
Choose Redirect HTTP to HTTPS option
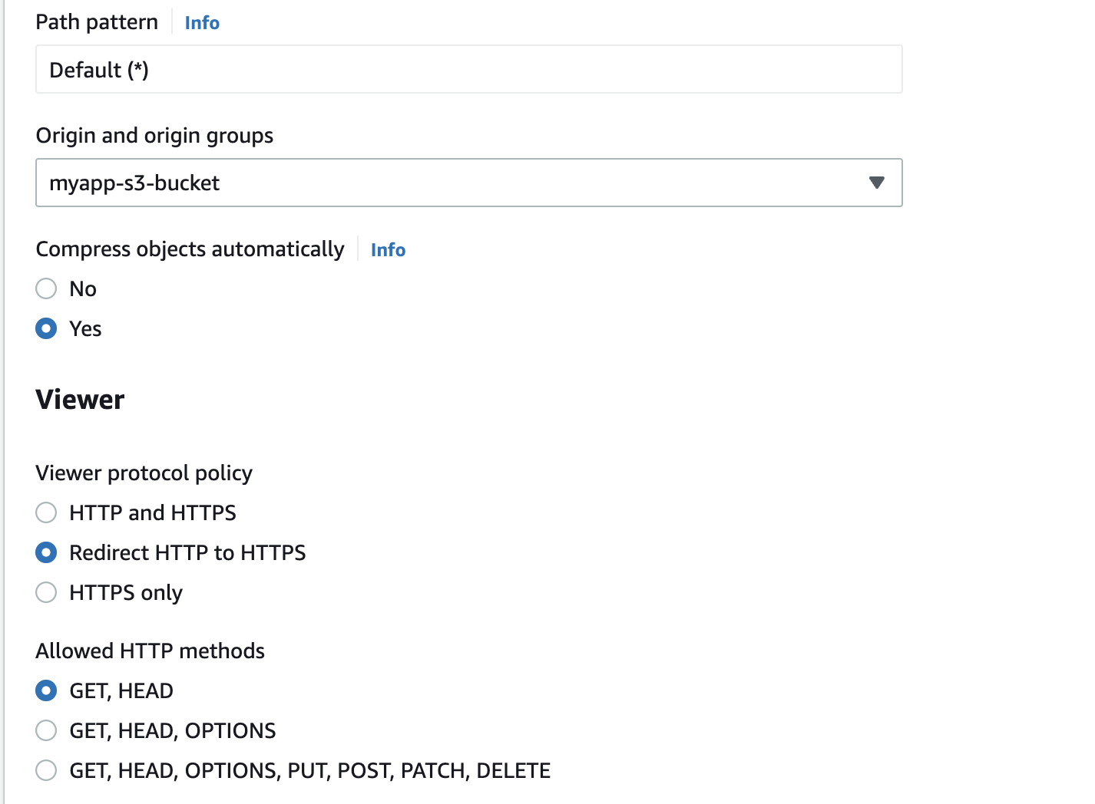46,552
